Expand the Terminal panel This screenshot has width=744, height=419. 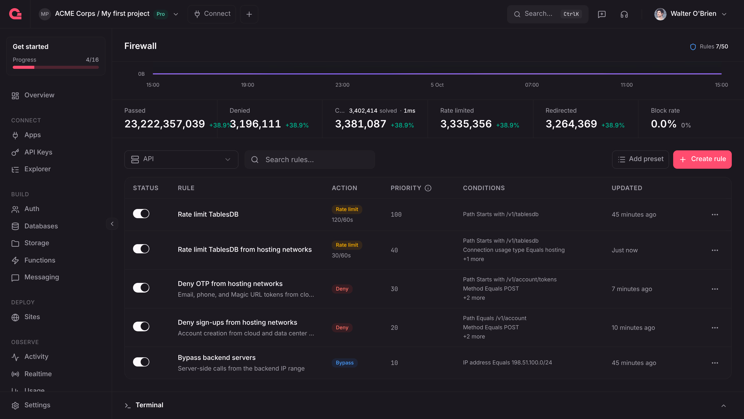pyautogui.click(x=724, y=406)
